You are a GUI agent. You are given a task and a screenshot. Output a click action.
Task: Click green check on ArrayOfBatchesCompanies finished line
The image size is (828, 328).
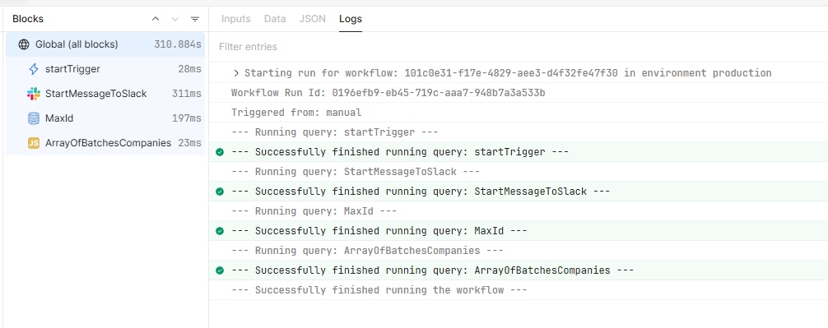(x=220, y=270)
